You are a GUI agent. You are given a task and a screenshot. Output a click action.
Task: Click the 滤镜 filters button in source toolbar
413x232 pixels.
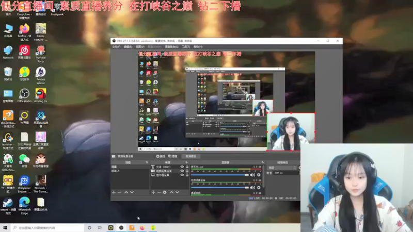pyautogui.click(x=173, y=156)
